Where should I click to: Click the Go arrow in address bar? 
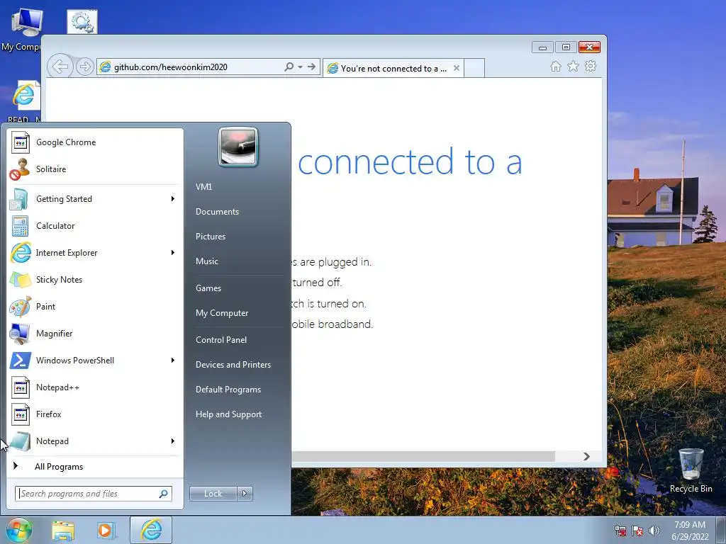pyautogui.click(x=312, y=67)
